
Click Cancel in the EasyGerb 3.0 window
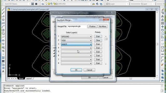tap(106, 78)
